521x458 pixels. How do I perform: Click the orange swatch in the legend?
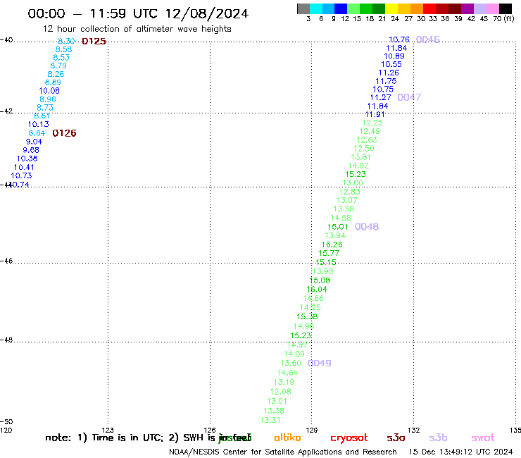pos(416,8)
